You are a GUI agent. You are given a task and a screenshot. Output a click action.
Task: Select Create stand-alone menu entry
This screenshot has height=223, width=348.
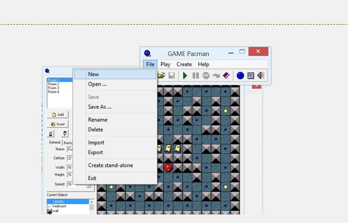(115, 165)
